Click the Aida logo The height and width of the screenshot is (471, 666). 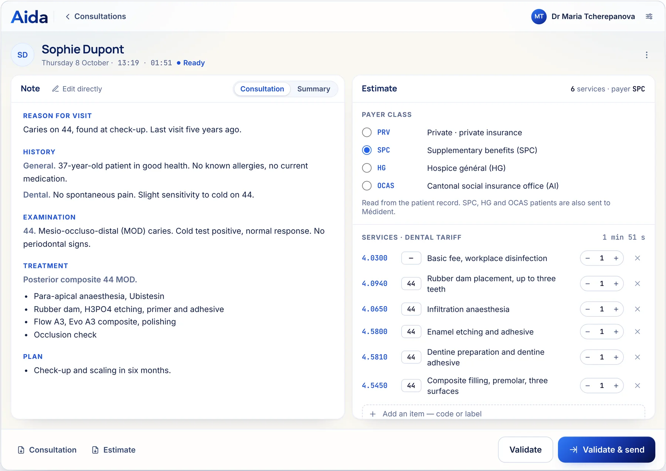[30, 17]
